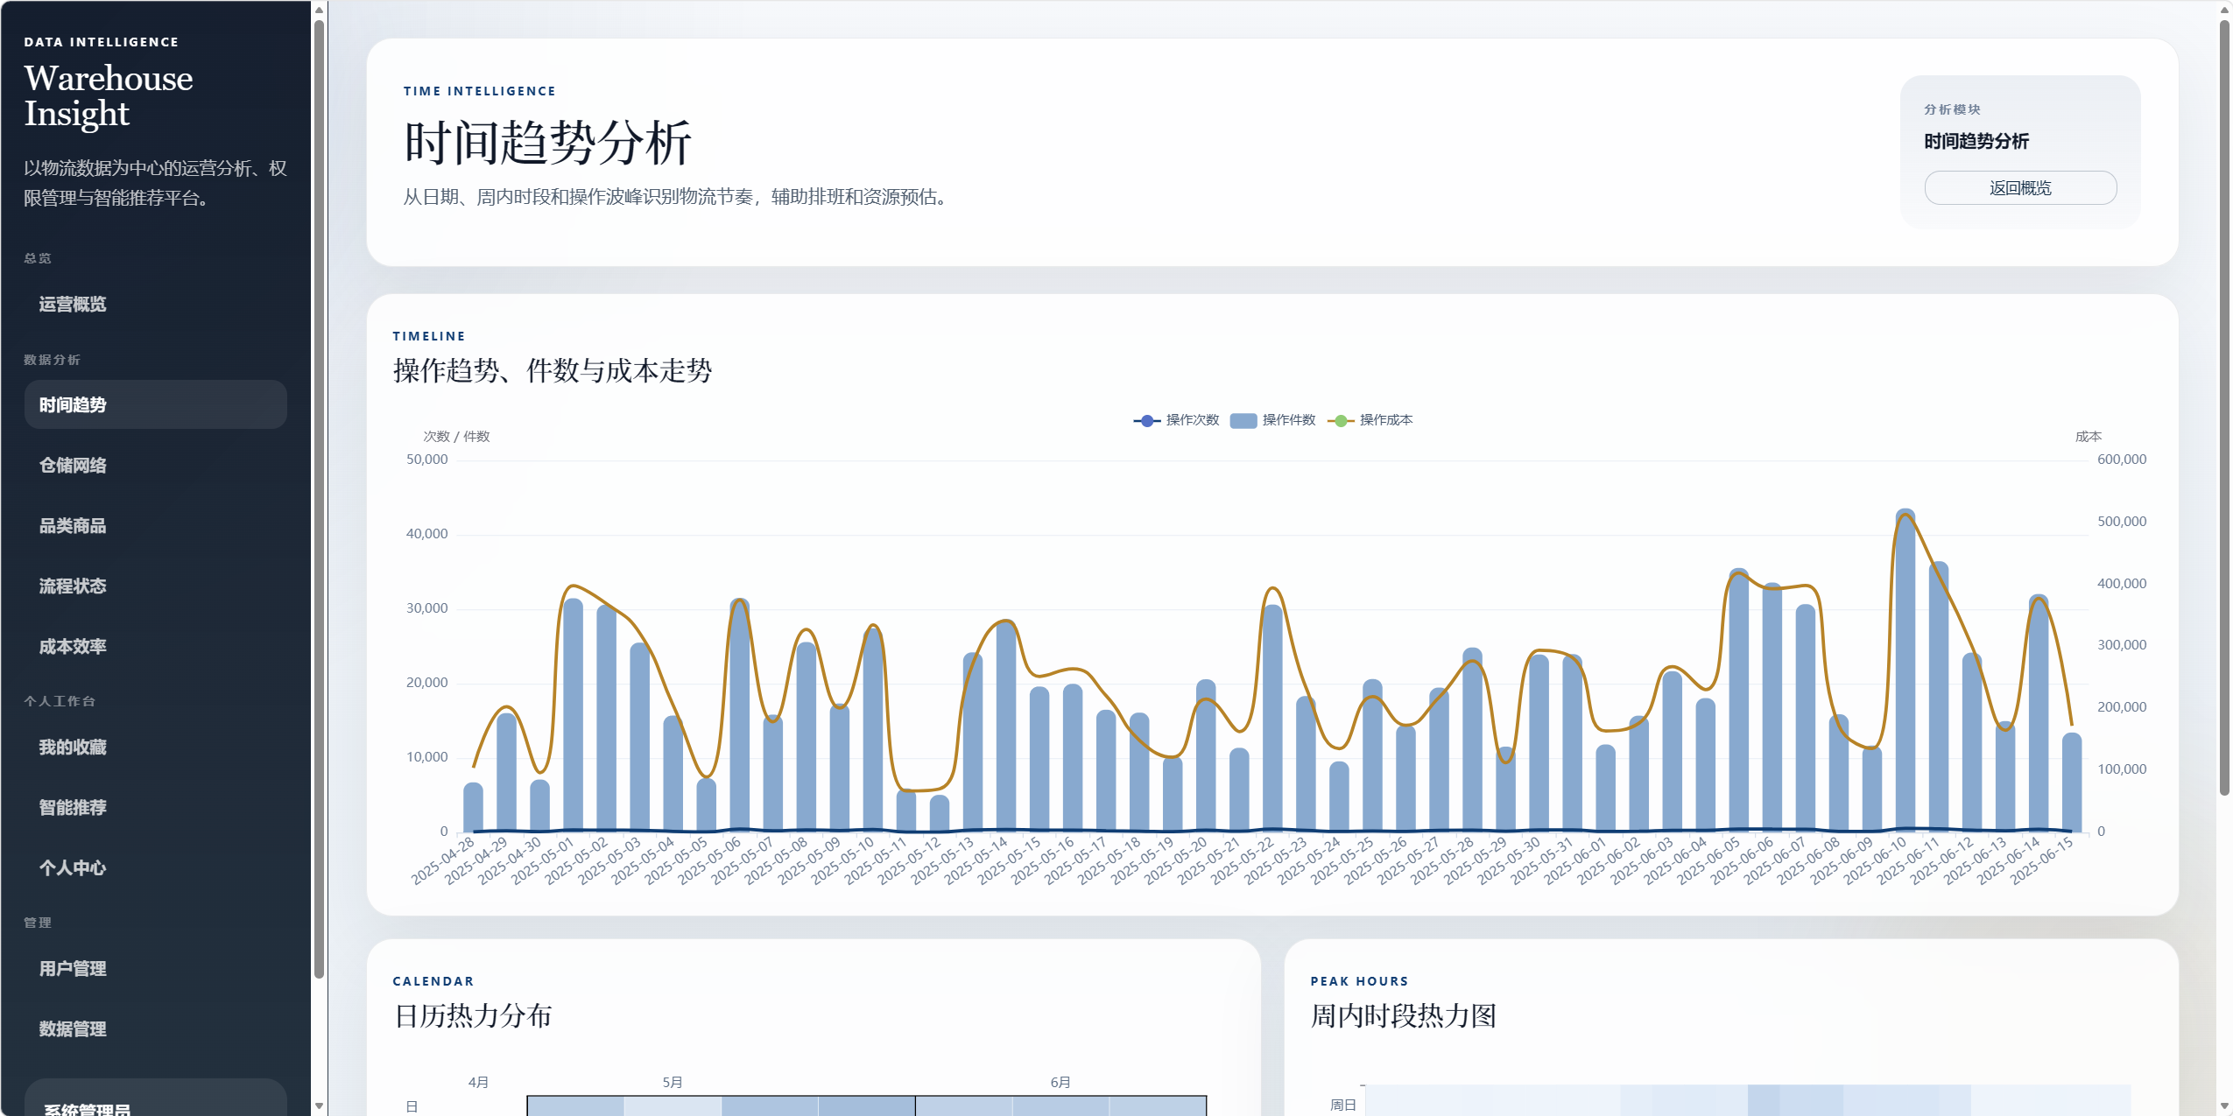The width and height of the screenshot is (2233, 1116).
Task: Click the 2025-06-10 peak bar in the chart
Action: (x=1905, y=674)
